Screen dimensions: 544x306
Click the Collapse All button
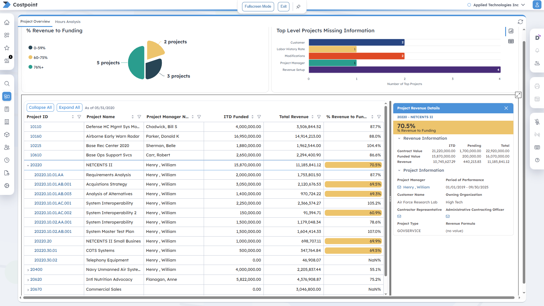(40, 107)
